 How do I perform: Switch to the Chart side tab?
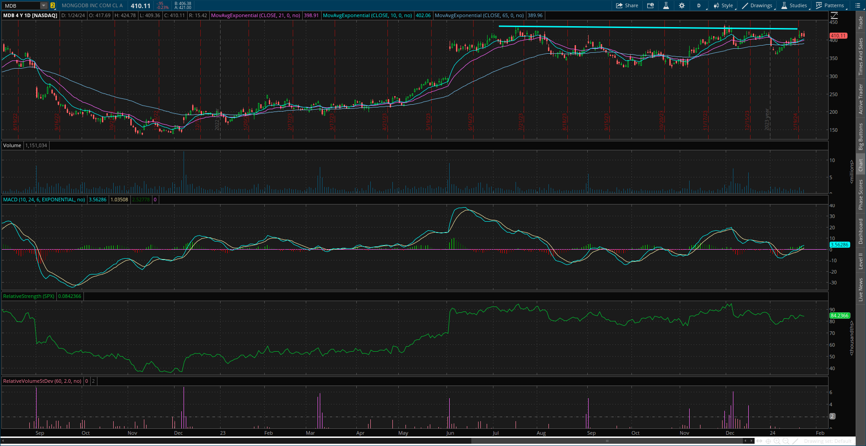pyautogui.click(x=861, y=165)
